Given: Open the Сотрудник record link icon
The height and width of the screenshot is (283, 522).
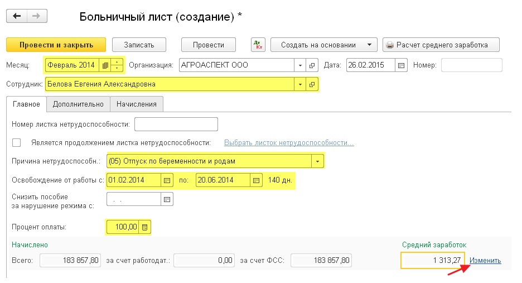Looking at the screenshot, I should click(312, 84).
